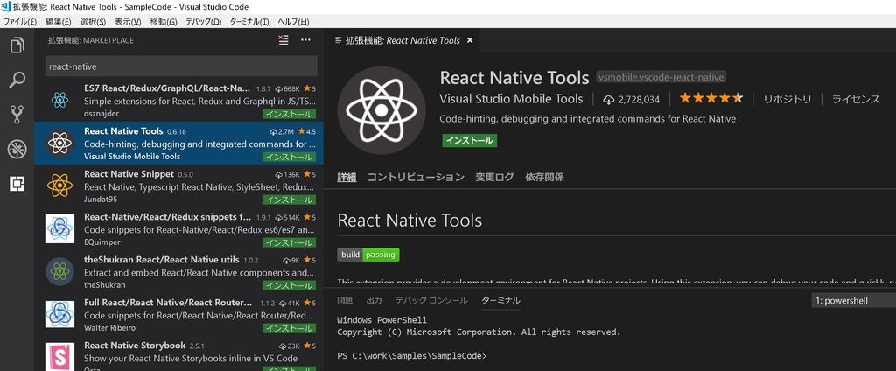Open the terminal selector 1: powershell dropdown

pos(853,300)
